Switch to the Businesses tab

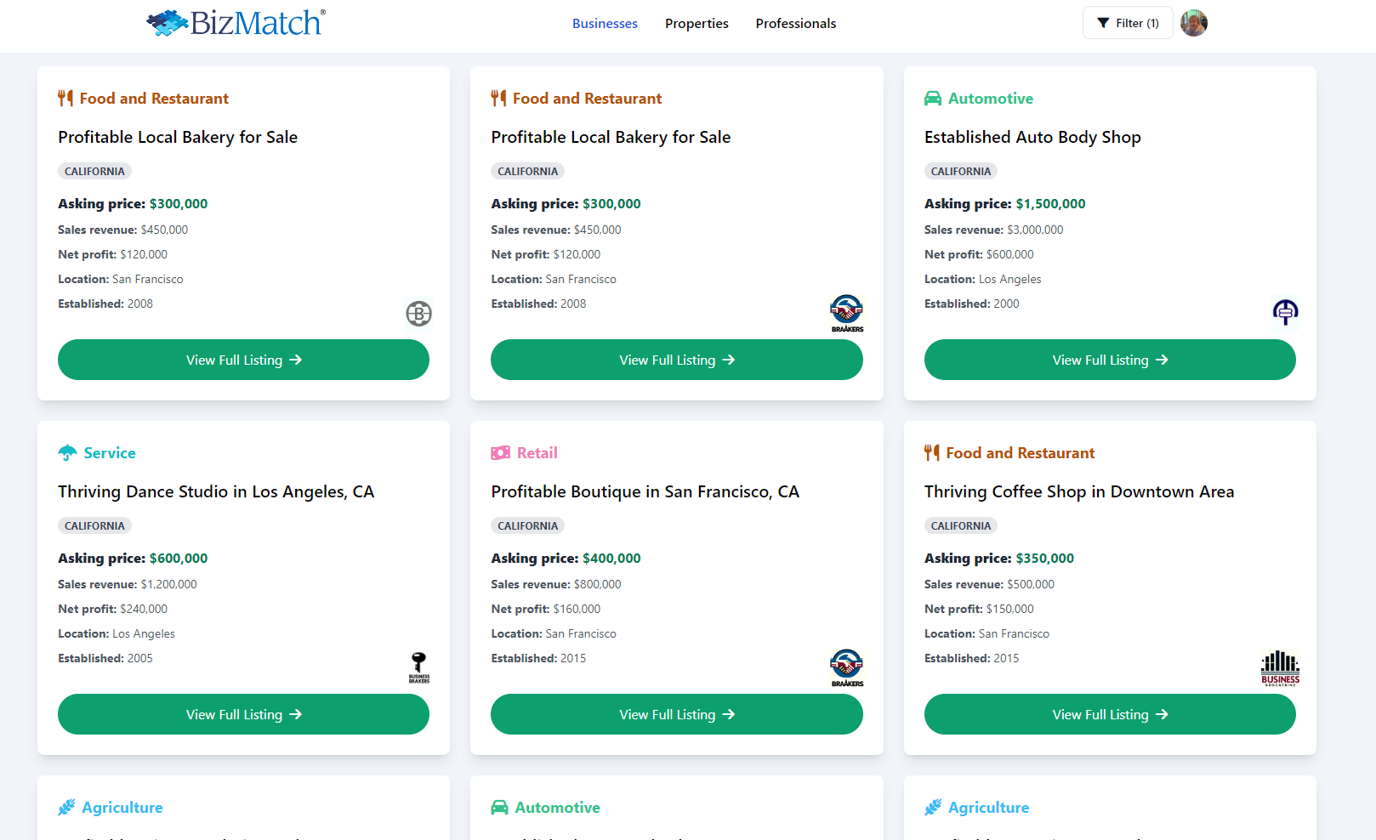pos(605,24)
